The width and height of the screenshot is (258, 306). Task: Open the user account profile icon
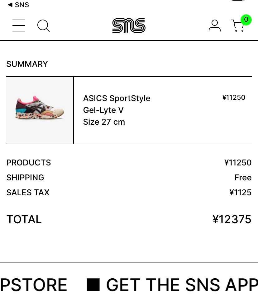click(x=215, y=25)
